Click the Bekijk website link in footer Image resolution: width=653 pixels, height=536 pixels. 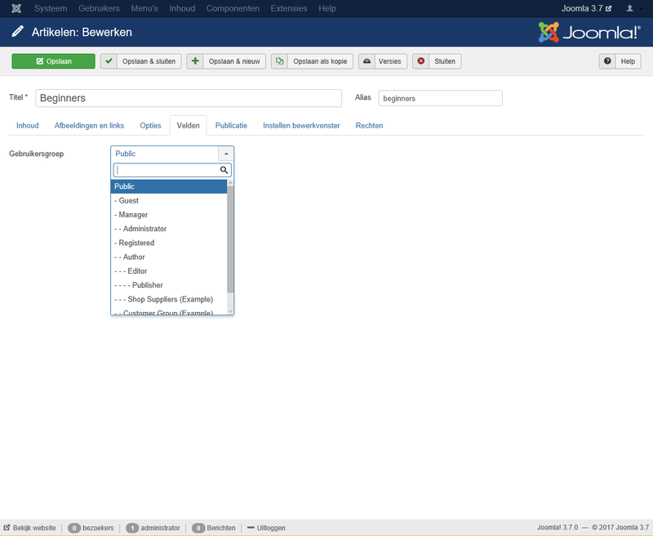tap(30, 529)
